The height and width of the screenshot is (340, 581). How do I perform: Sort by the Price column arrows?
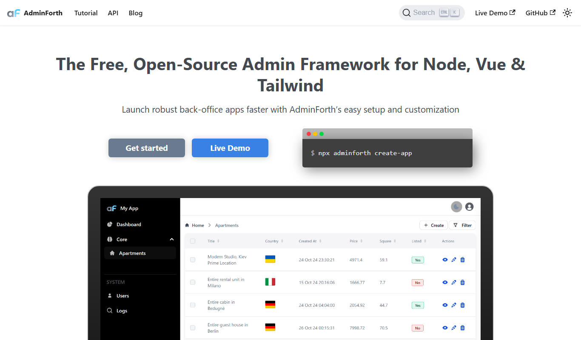[362, 241]
